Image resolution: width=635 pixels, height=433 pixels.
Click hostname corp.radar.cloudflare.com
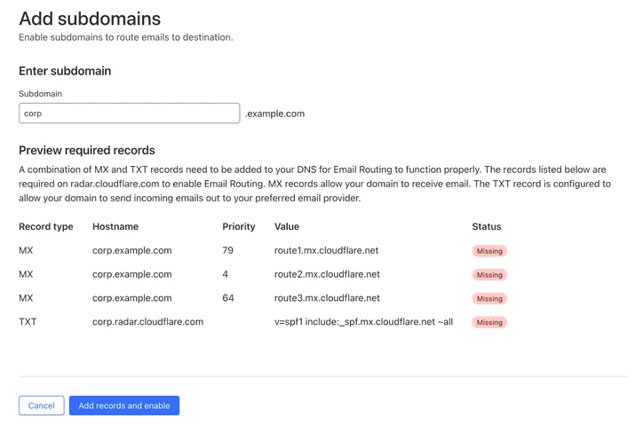point(147,322)
